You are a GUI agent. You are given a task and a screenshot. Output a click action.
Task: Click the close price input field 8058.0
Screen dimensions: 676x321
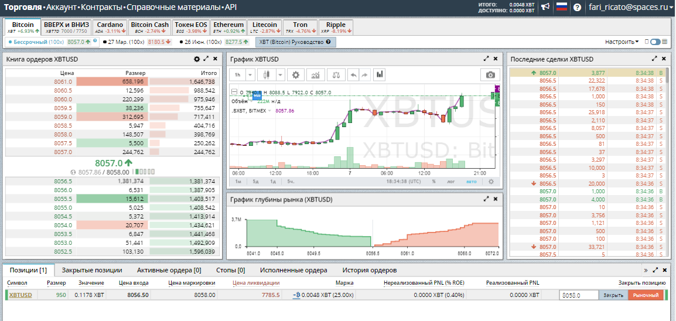tap(579, 295)
